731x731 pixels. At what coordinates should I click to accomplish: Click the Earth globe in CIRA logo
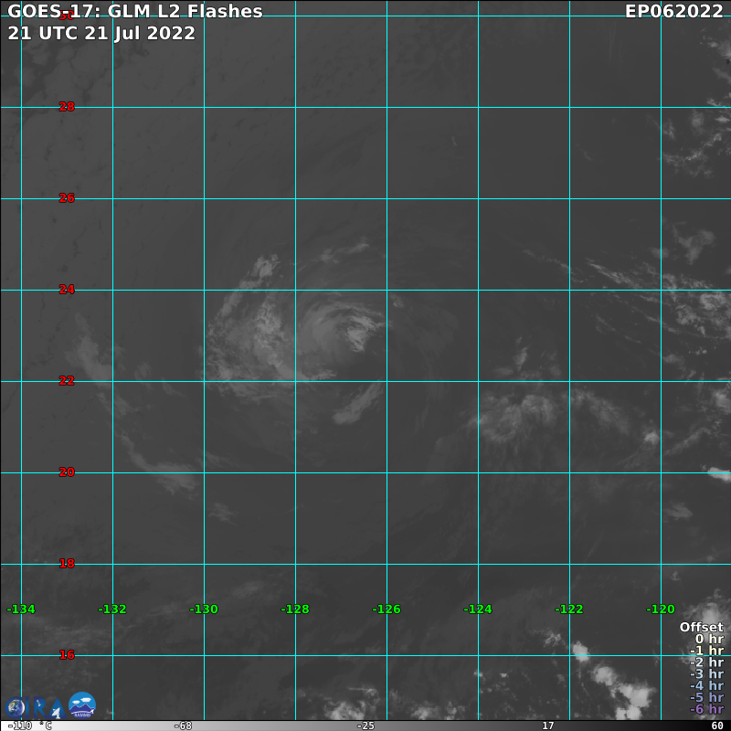16,707
